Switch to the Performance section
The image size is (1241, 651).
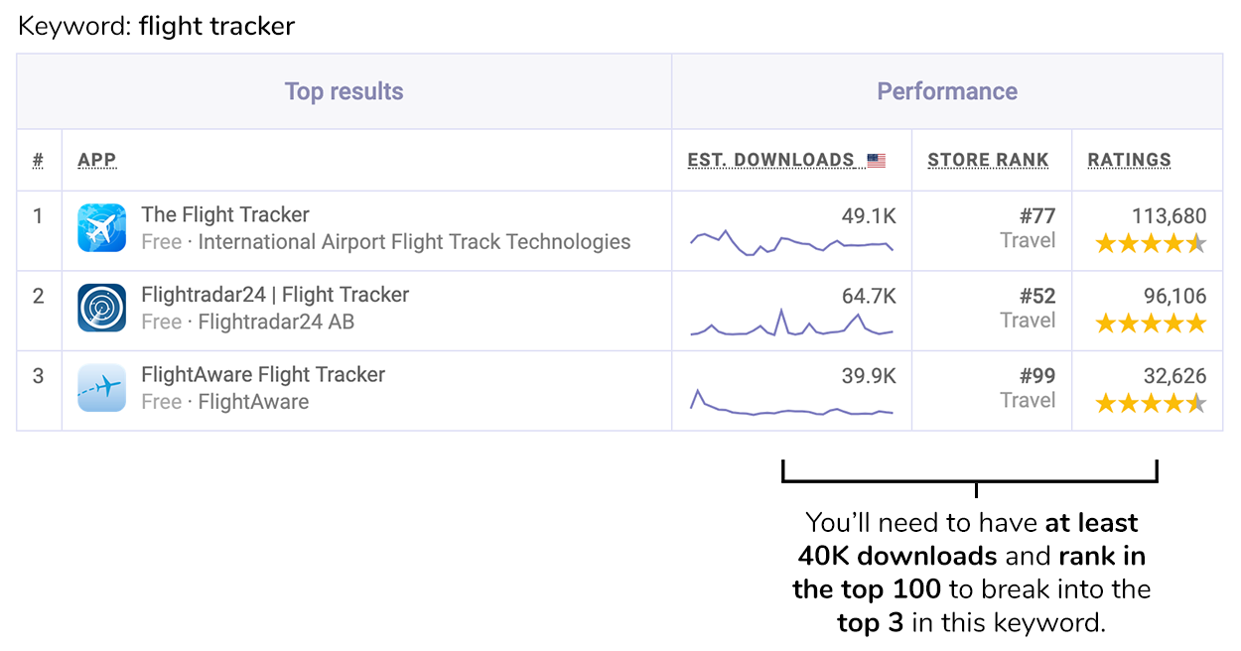click(x=947, y=90)
